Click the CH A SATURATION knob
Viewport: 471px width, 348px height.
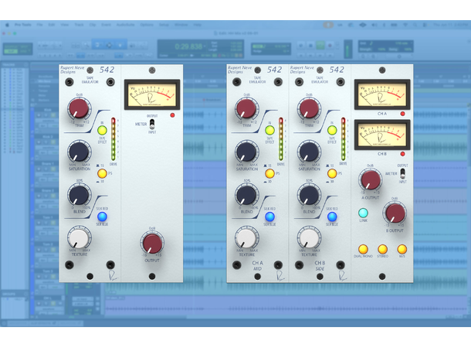pos(246,152)
